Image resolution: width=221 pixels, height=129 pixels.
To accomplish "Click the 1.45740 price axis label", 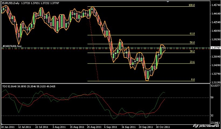I will 216,5.
